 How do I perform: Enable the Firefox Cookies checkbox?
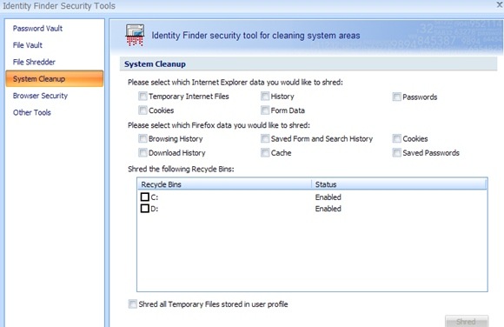pyautogui.click(x=396, y=139)
